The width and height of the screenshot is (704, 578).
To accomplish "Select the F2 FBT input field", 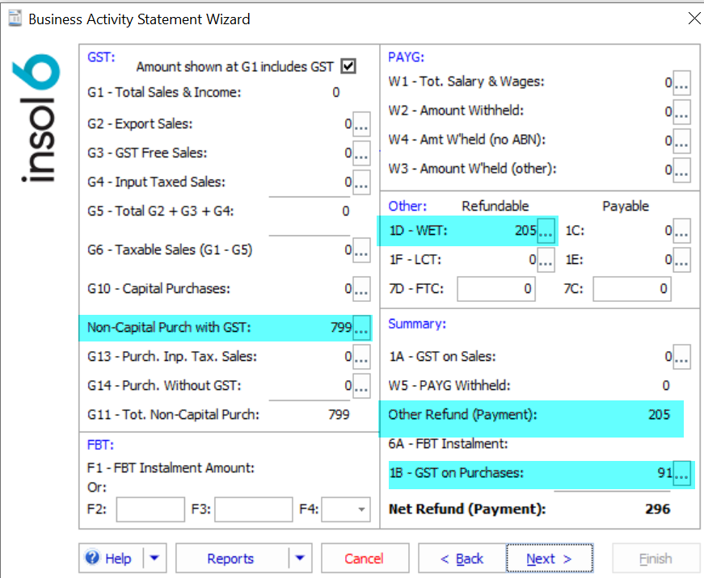I will click(150, 509).
